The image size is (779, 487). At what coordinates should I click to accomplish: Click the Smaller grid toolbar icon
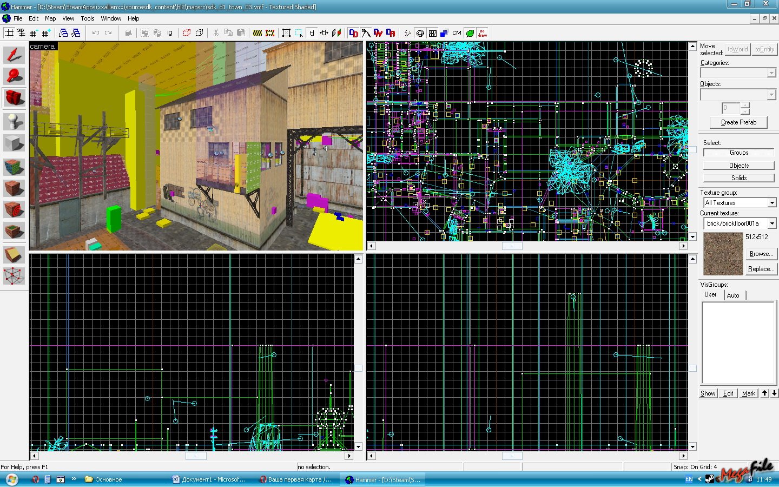click(34, 33)
